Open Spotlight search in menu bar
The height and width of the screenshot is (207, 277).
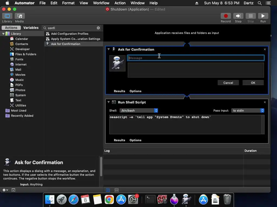point(259,3)
